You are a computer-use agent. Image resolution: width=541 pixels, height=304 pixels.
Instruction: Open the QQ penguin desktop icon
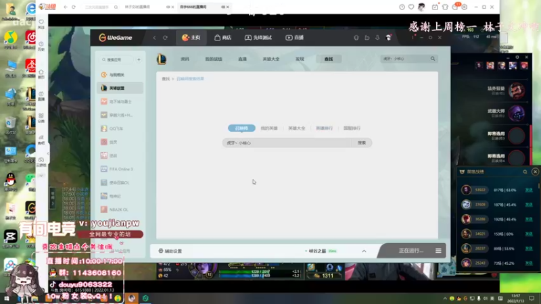11,182
